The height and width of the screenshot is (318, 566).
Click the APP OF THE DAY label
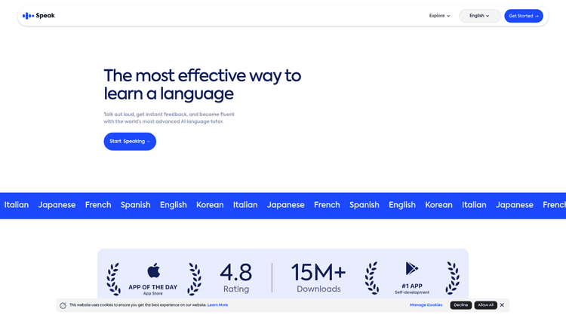(153, 287)
